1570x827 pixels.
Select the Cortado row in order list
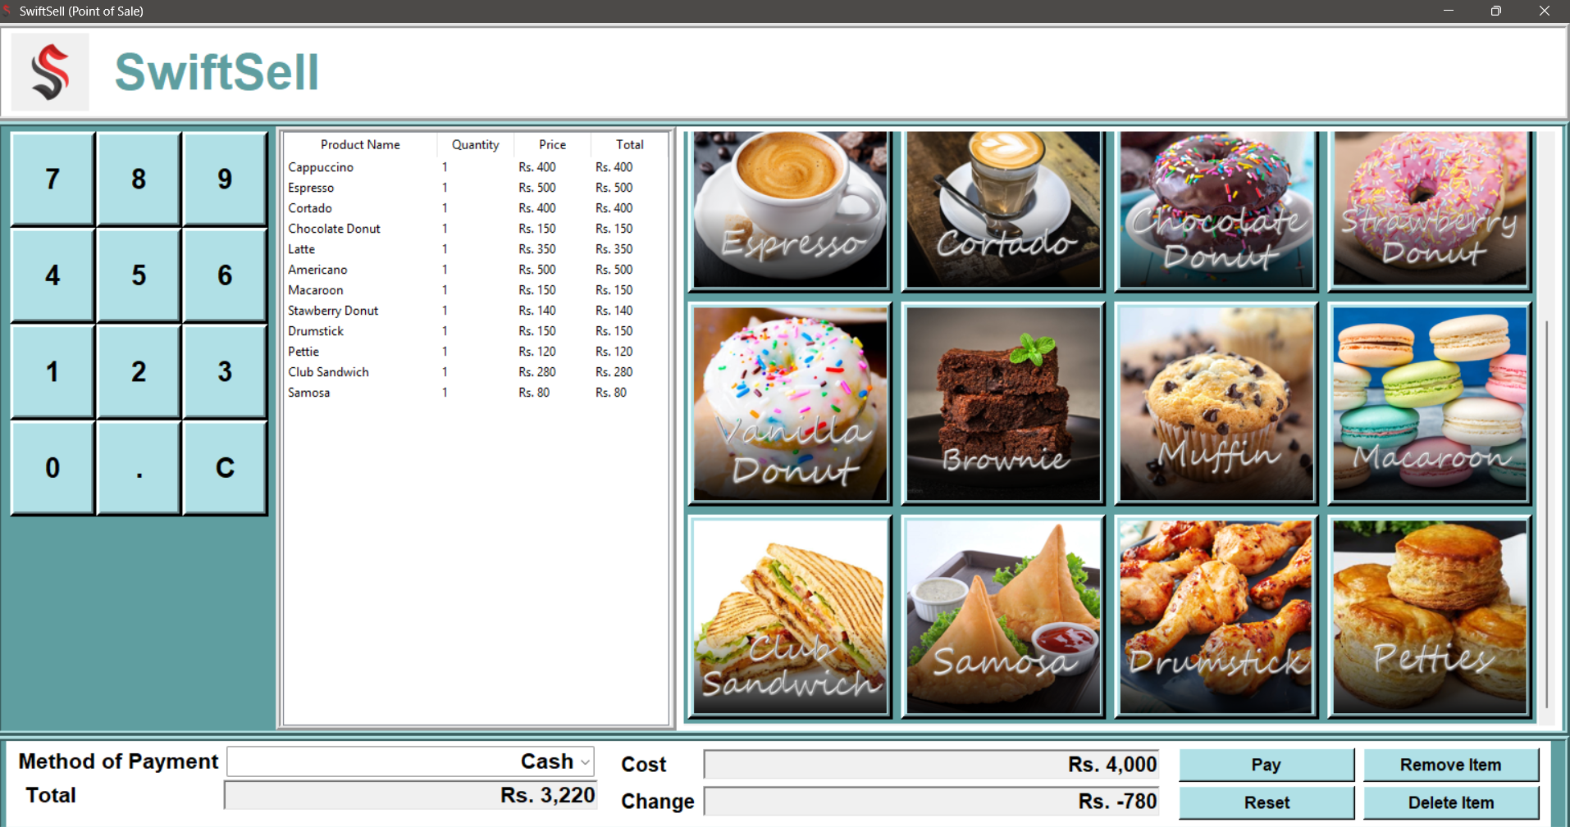(x=476, y=208)
